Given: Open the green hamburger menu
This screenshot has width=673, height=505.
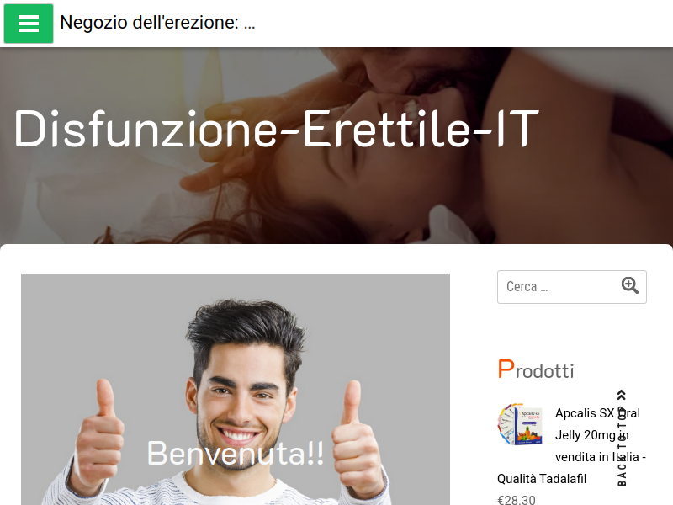Looking at the screenshot, I should click(x=29, y=24).
